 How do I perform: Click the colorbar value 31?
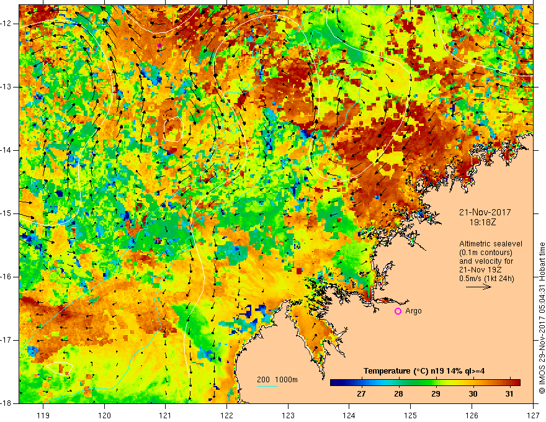(509, 394)
